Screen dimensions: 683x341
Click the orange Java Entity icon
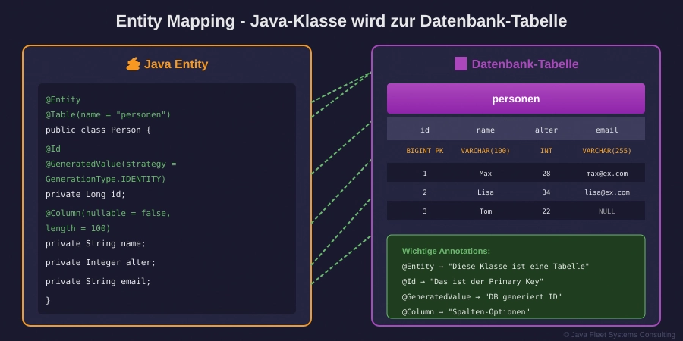coord(134,64)
